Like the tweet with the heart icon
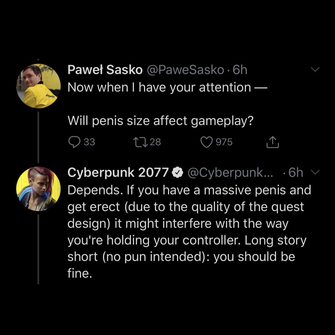This screenshot has width=335, height=335. (x=207, y=142)
